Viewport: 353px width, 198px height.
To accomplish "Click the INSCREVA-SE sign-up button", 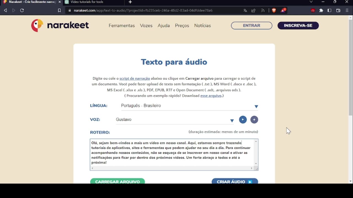I will pos(298,26).
